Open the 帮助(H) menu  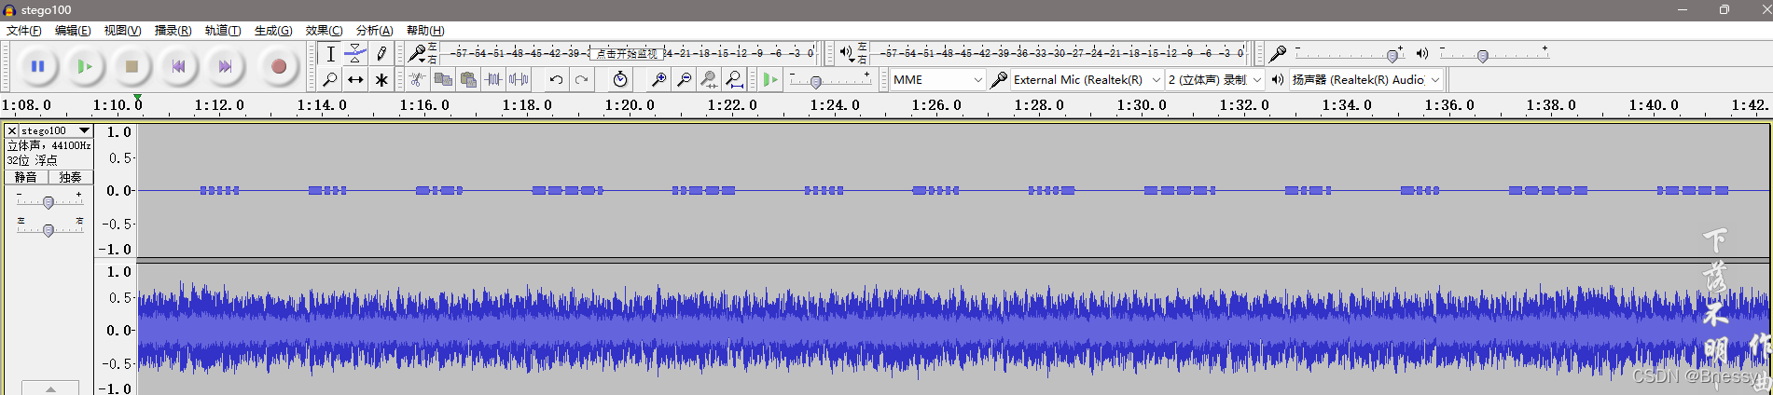point(425,31)
